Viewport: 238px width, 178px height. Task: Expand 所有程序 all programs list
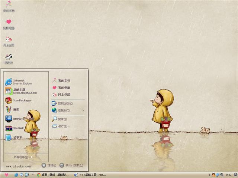click(23, 157)
